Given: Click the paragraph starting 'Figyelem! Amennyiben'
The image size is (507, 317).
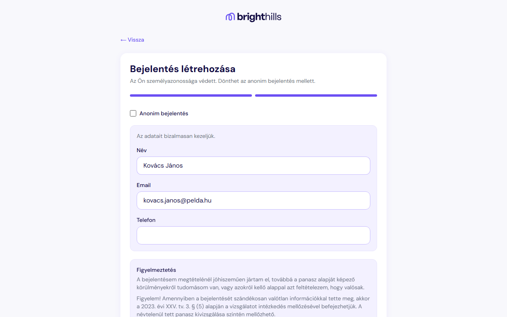Looking at the screenshot, I should coord(253,306).
